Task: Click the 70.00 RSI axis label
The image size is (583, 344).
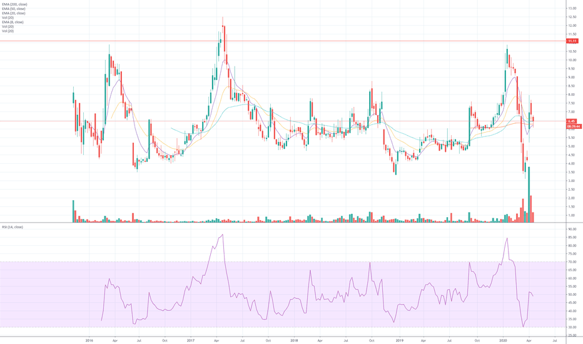Action: (x=572, y=262)
